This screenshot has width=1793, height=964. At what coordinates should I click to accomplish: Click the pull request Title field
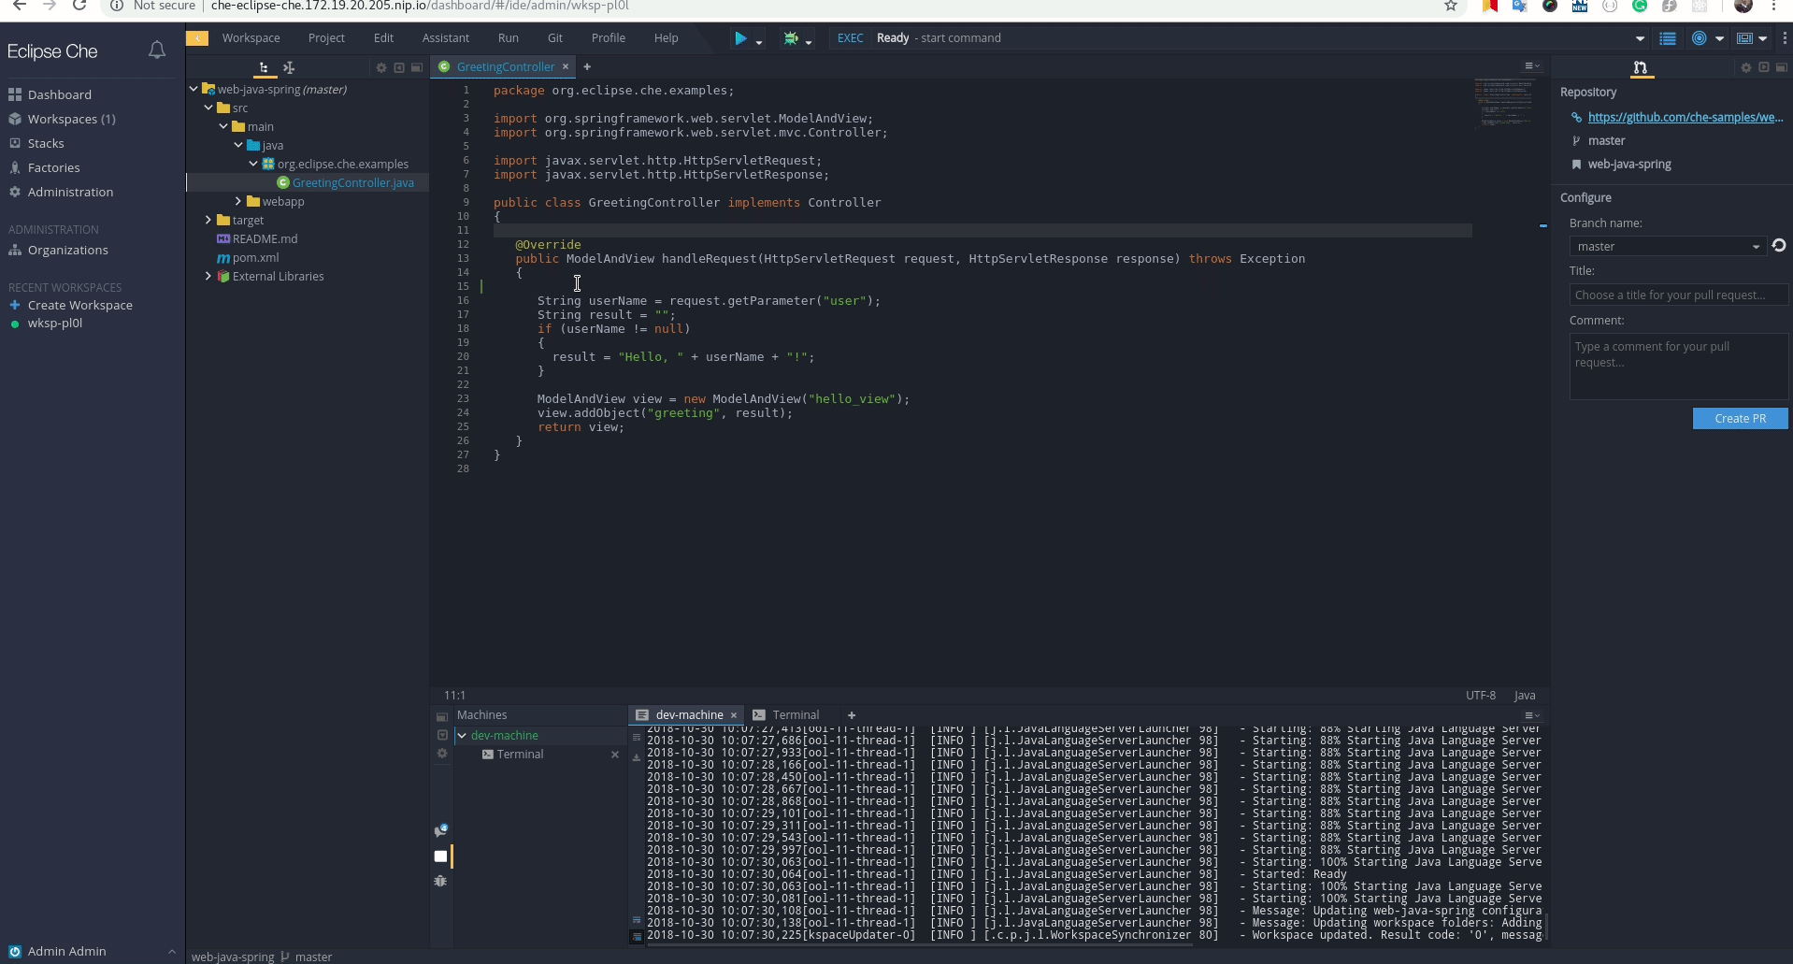1678,295
